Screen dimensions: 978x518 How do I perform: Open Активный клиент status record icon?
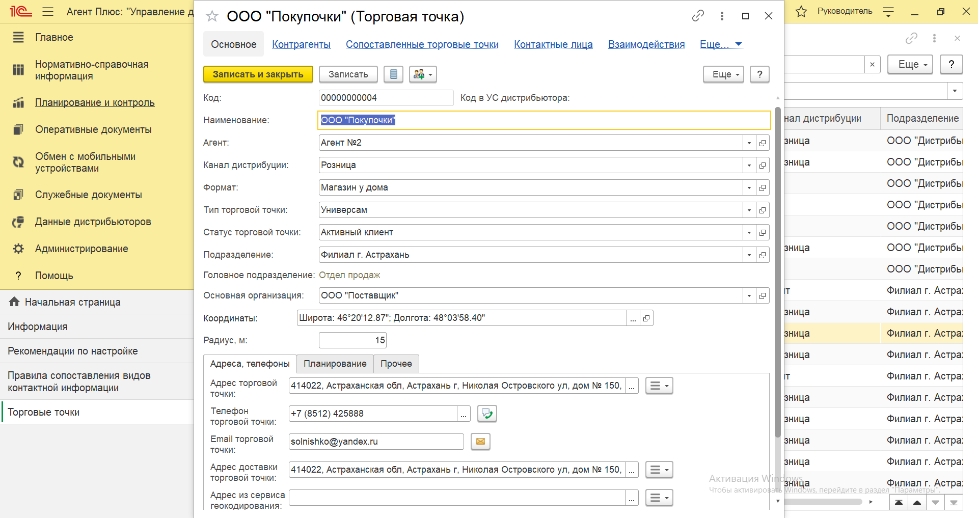(763, 232)
